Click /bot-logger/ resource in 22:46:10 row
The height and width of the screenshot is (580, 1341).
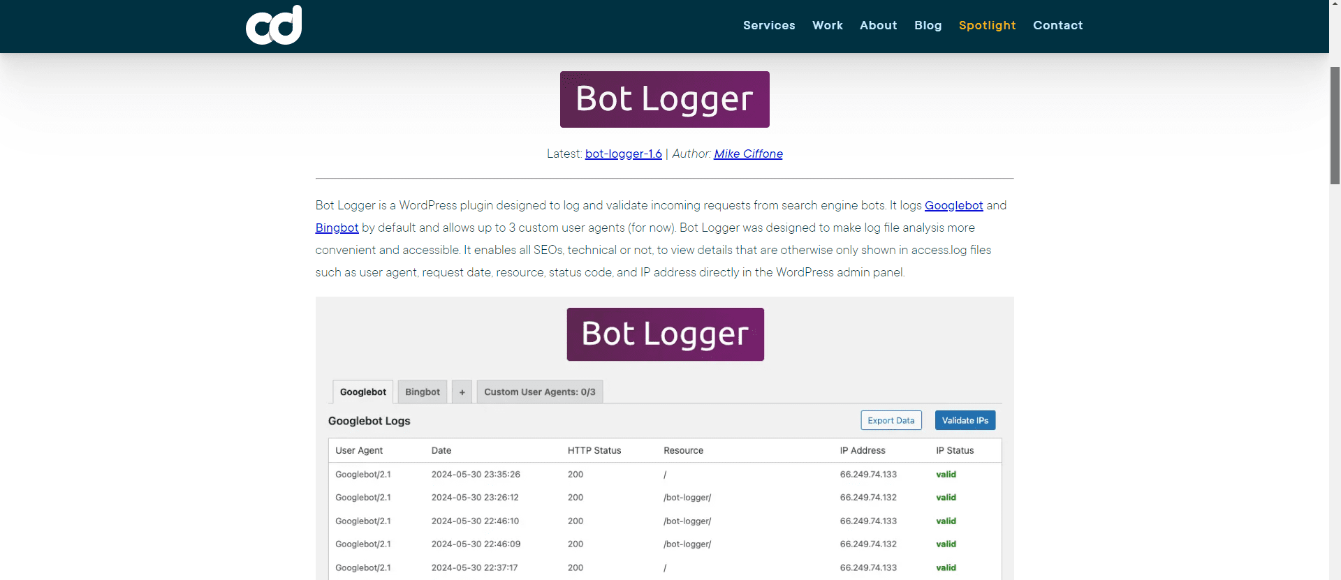point(687,521)
